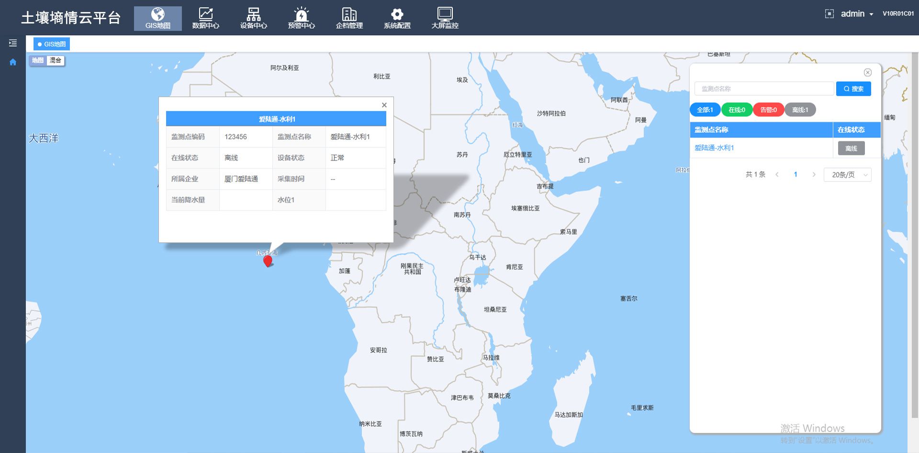Select the GIS地图 page tab
This screenshot has width=919, height=453.
click(52, 44)
